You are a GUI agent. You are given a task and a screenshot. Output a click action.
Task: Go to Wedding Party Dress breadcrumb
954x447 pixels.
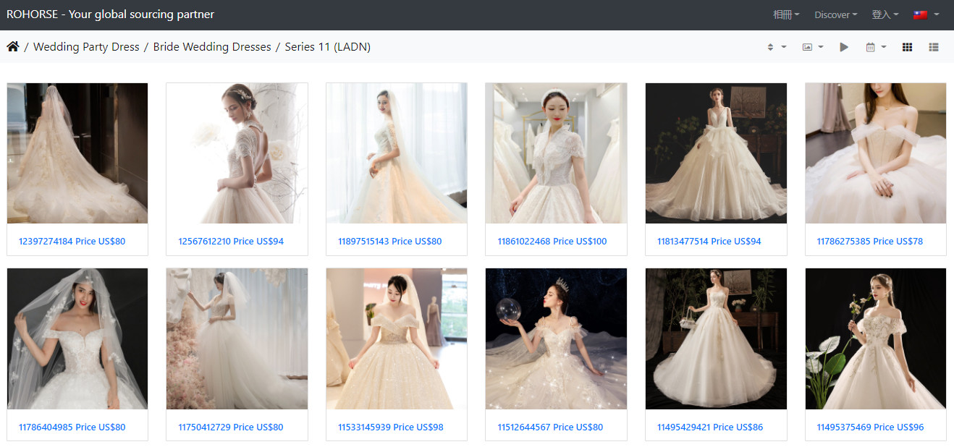pos(86,47)
